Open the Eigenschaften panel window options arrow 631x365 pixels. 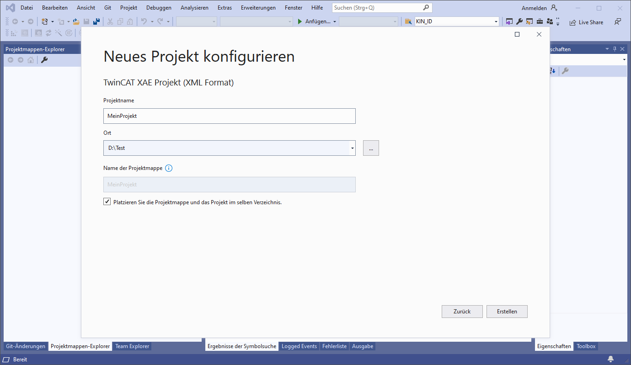tap(607, 49)
